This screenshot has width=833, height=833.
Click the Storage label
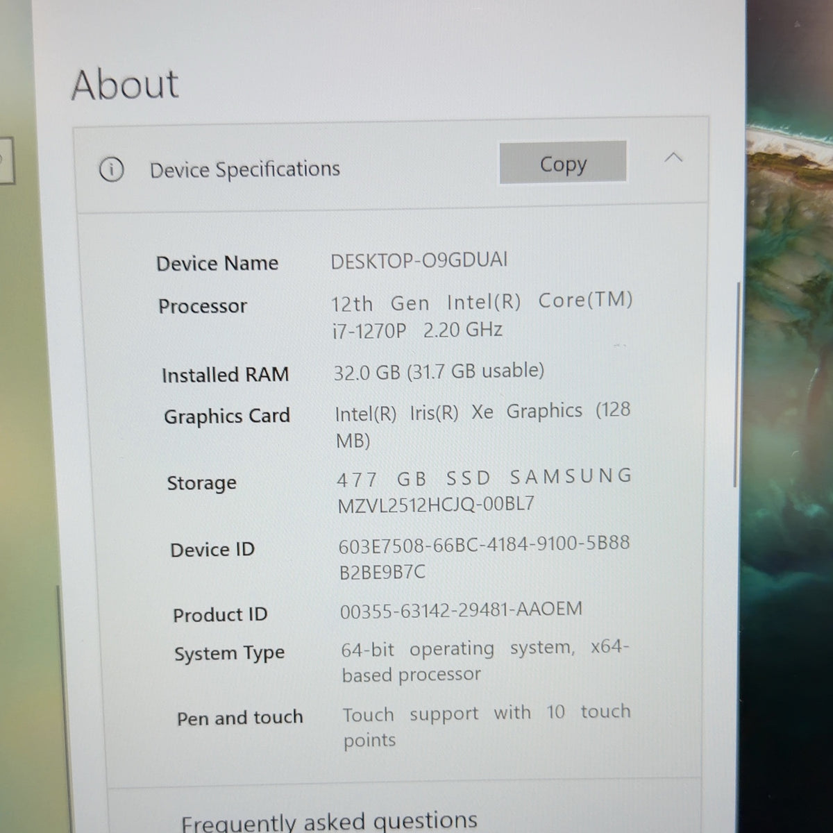click(201, 483)
